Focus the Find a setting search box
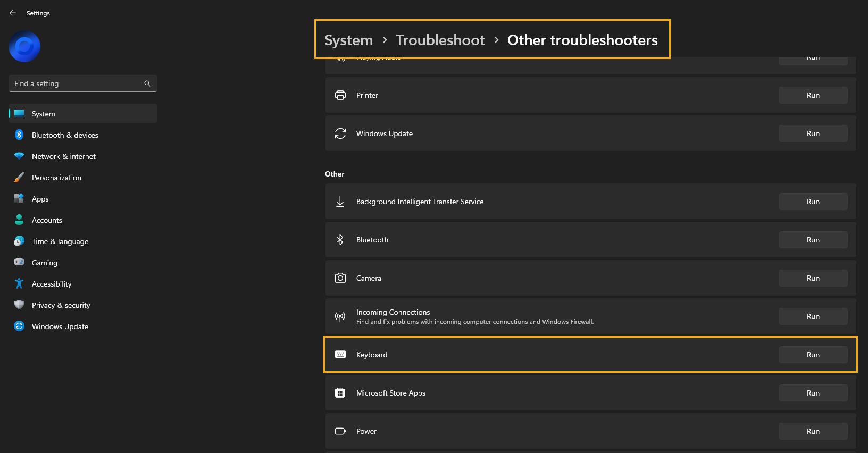The image size is (868, 453). (x=83, y=83)
